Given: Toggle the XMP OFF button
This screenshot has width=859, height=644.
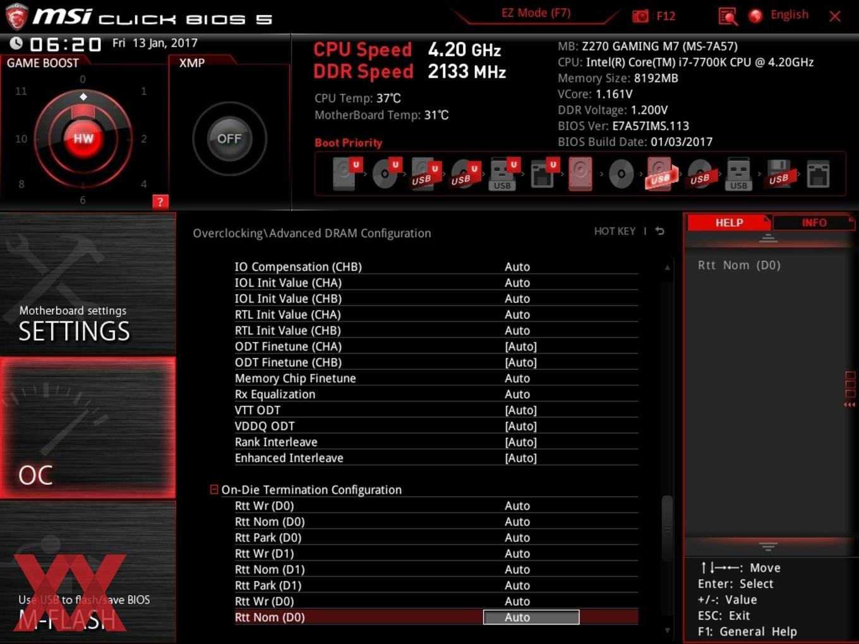Looking at the screenshot, I should click(x=229, y=138).
